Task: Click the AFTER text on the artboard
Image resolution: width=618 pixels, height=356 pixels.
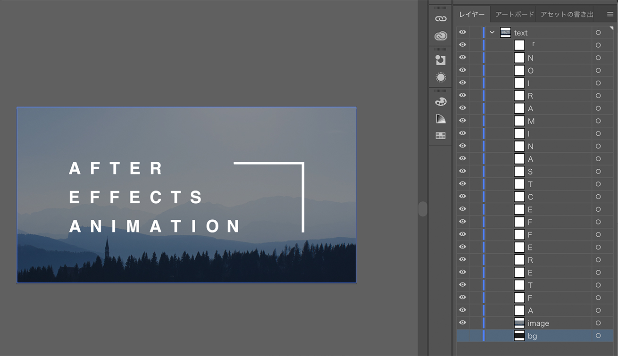Action: tap(116, 168)
